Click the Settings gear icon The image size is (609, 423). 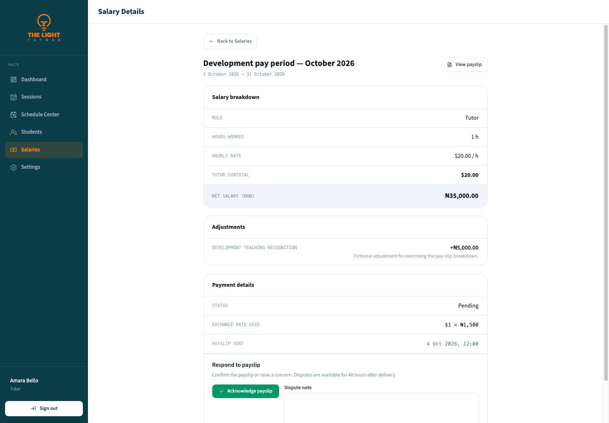pyautogui.click(x=14, y=167)
